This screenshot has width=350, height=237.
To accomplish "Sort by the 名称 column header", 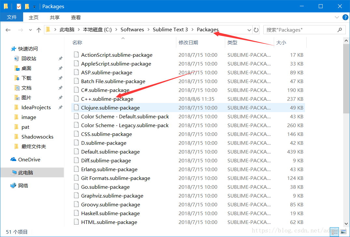I will tap(77, 42).
